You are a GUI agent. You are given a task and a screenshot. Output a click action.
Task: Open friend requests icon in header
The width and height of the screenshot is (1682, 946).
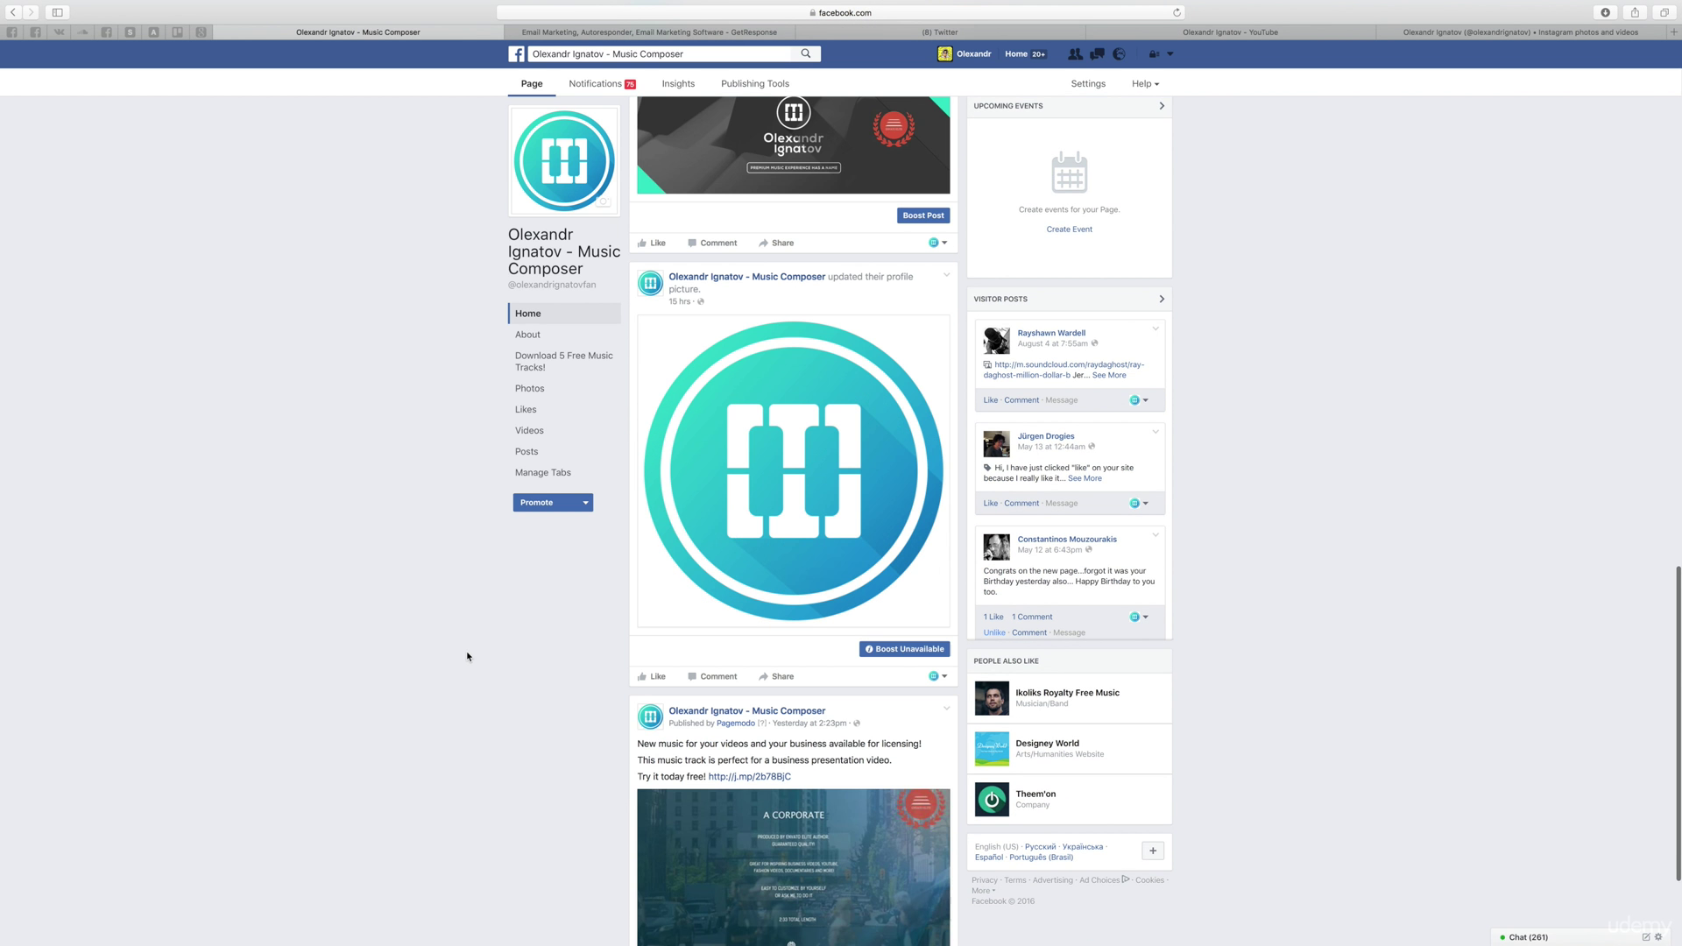(x=1075, y=54)
